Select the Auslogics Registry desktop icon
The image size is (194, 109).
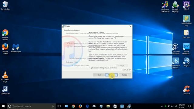(x=176, y=7)
